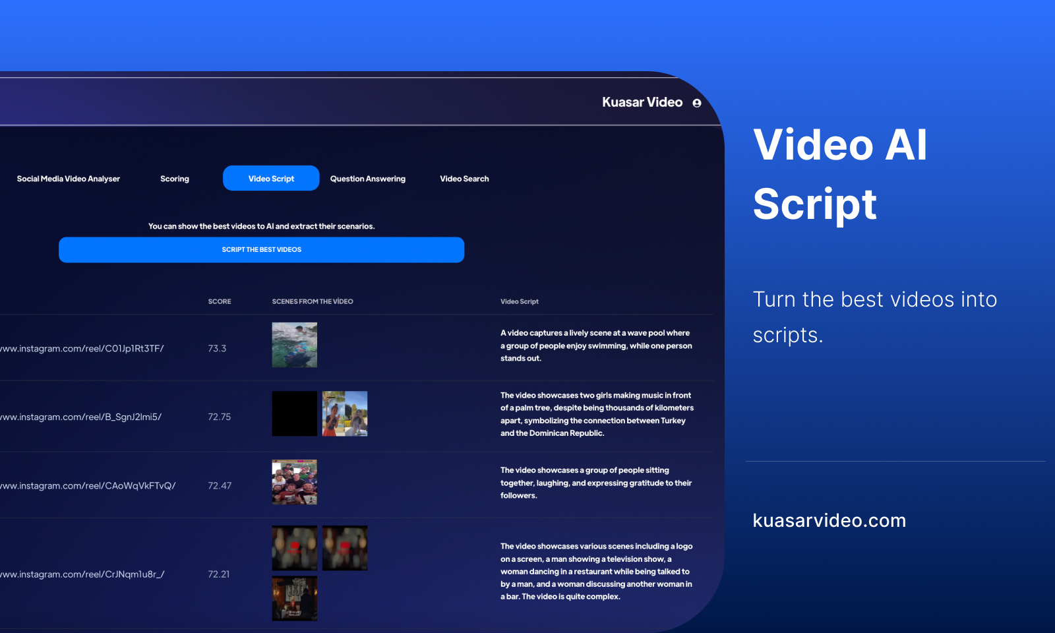Open the black scene thumbnail in 72.75 row

[295, 413]
